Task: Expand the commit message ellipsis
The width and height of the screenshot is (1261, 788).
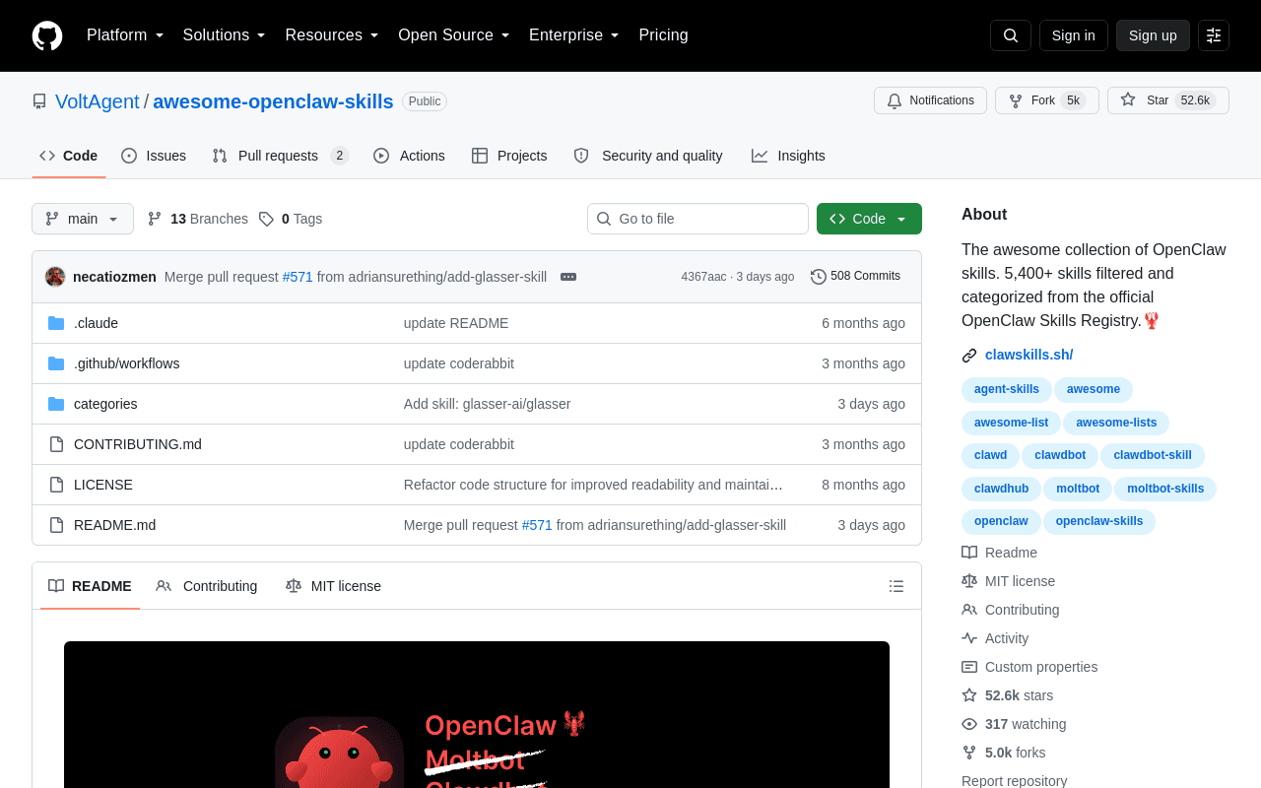Action: pyautogui.click(x=568, y=277)
